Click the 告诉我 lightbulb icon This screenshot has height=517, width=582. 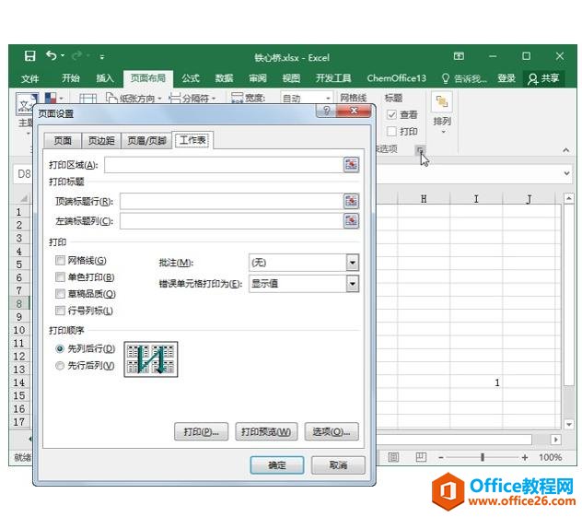[446, 78]
